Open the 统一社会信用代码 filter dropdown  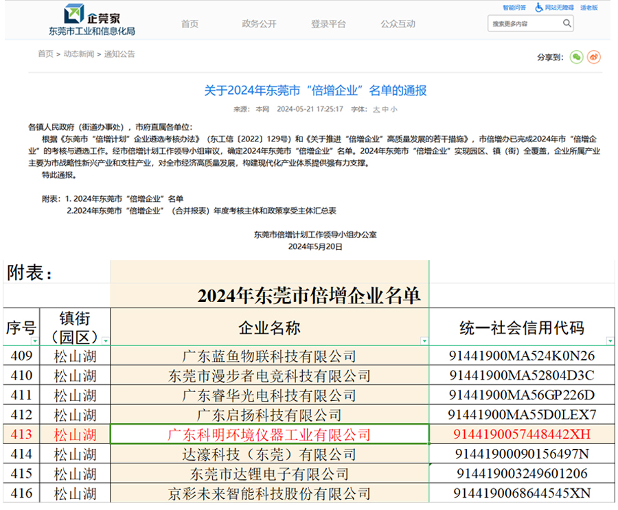point(610,341)
